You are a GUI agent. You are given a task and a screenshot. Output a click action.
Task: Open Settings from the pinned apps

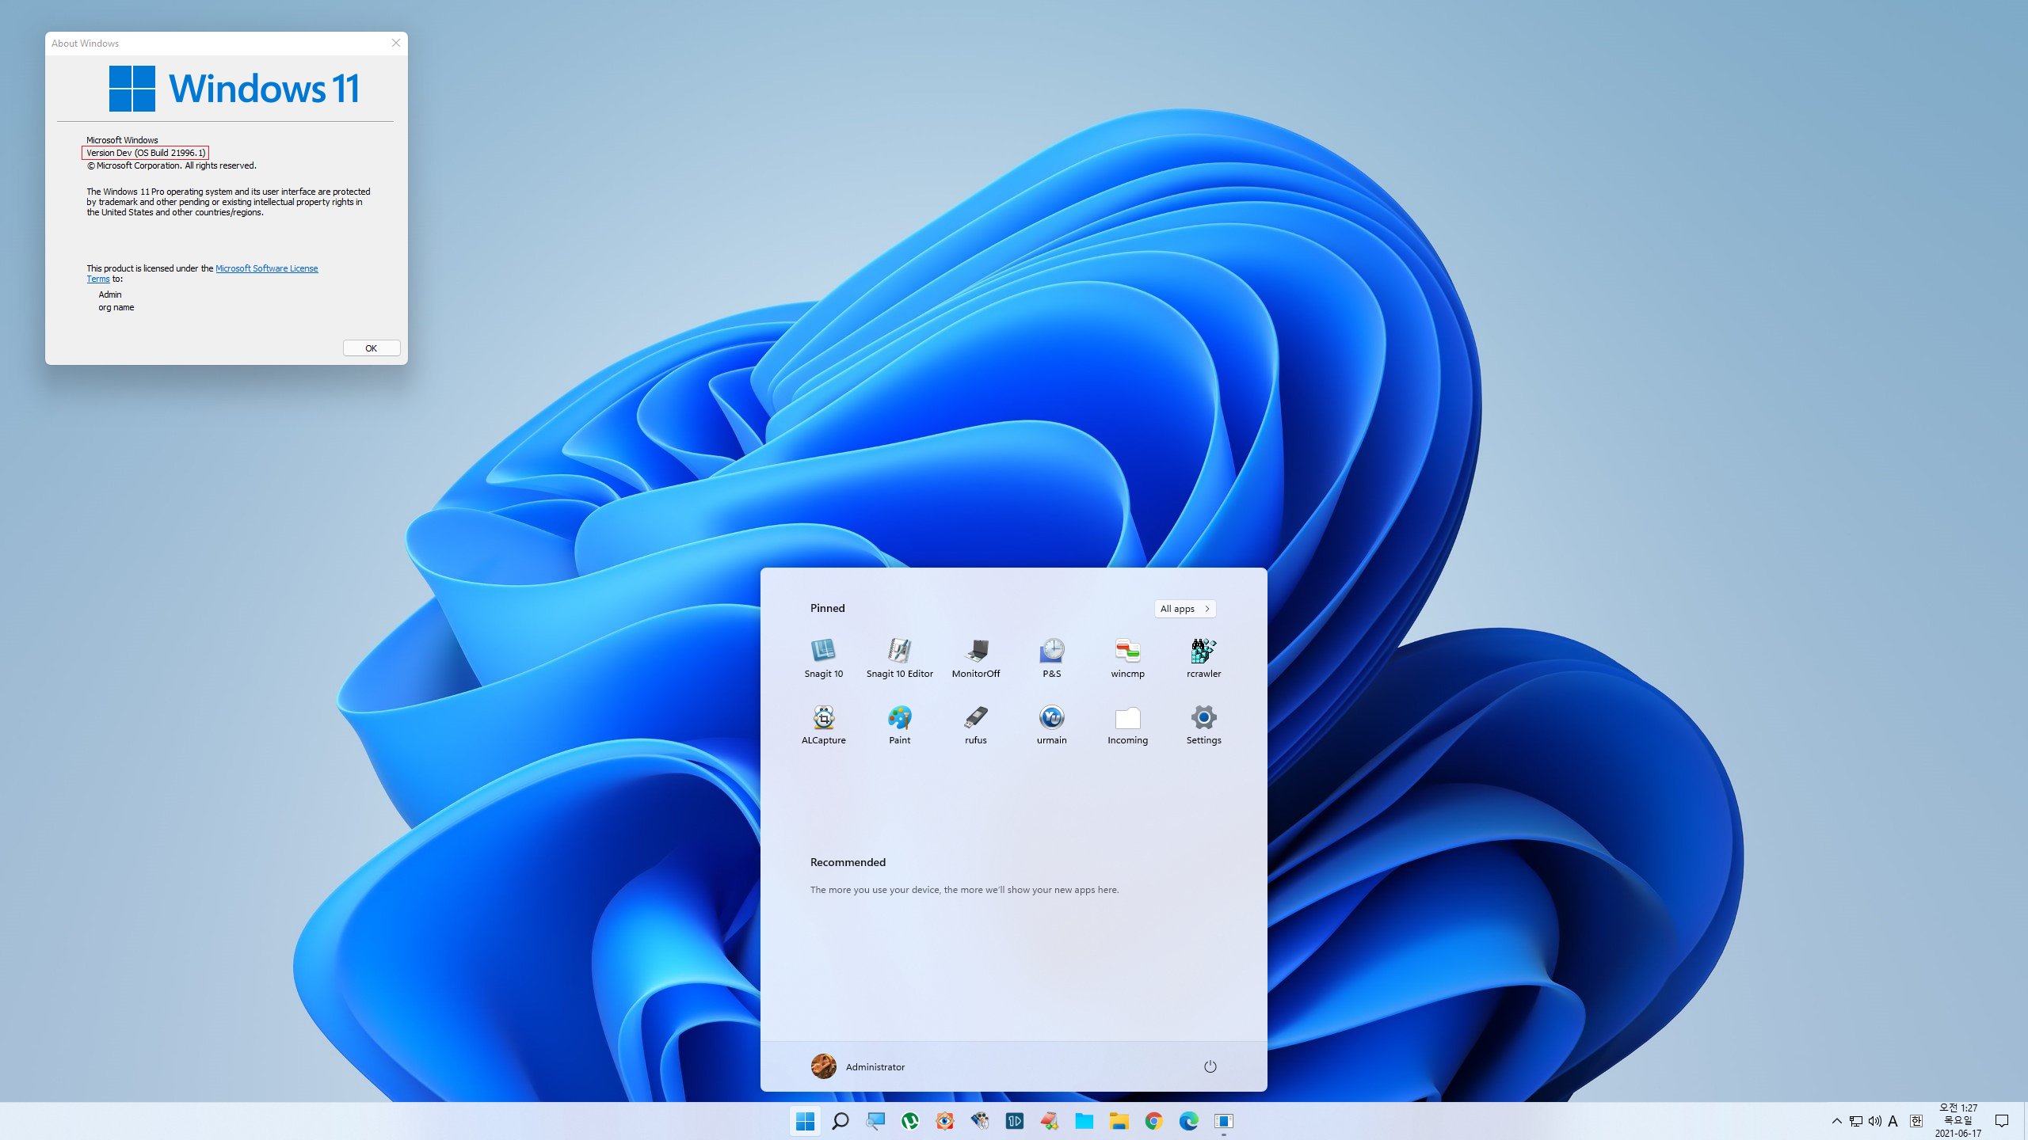click(x=1203, y=724)
